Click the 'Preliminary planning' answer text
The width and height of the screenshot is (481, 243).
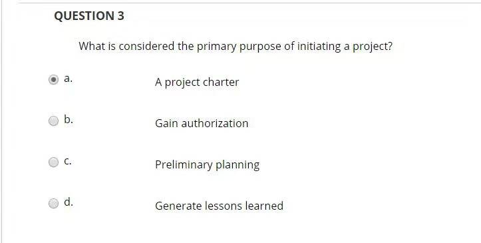pos(207,164)
